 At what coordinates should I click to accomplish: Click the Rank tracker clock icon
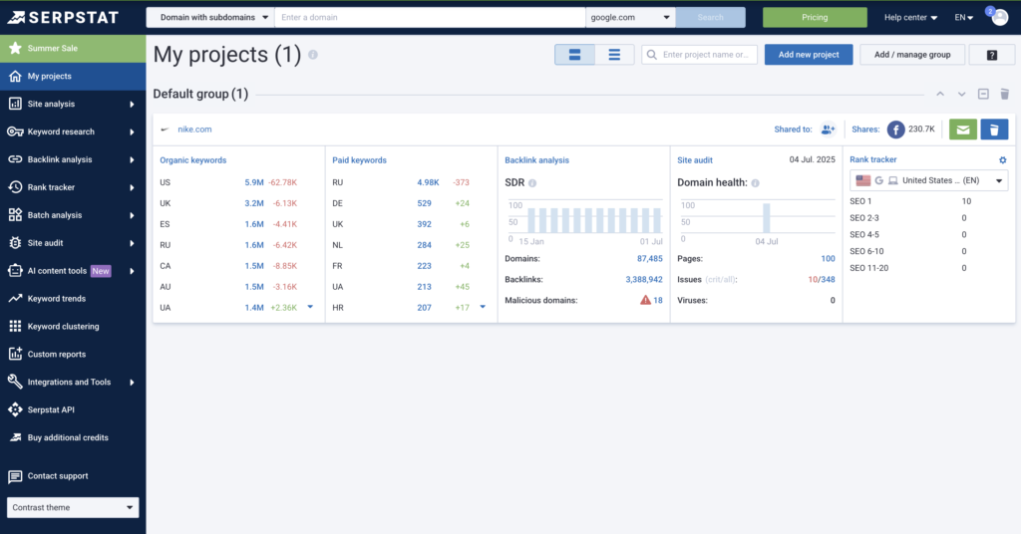[15, 187]
